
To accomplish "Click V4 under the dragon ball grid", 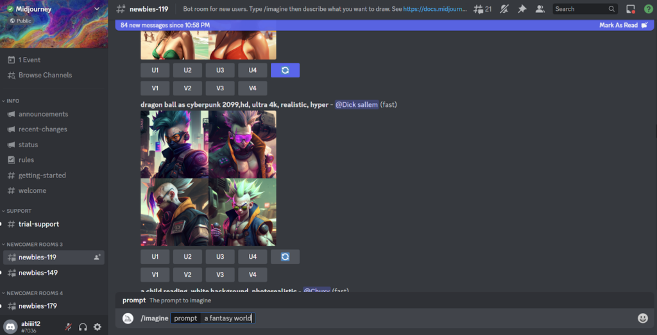I will [253, 275].
